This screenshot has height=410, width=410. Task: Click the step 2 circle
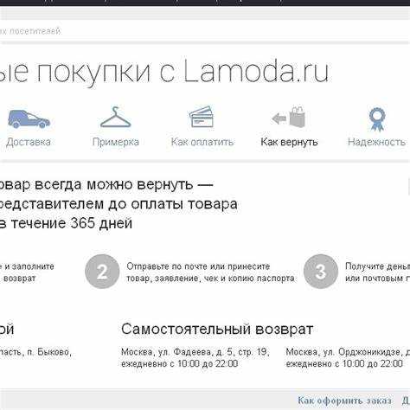click(x=102, y=272)
